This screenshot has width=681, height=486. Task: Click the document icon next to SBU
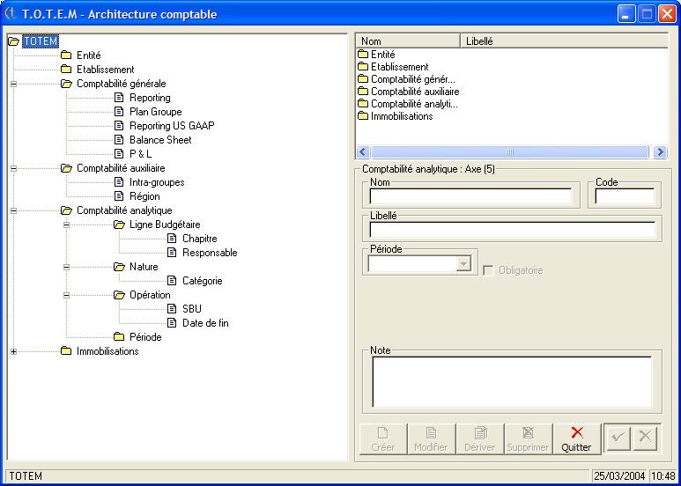(x=172, y=309)
